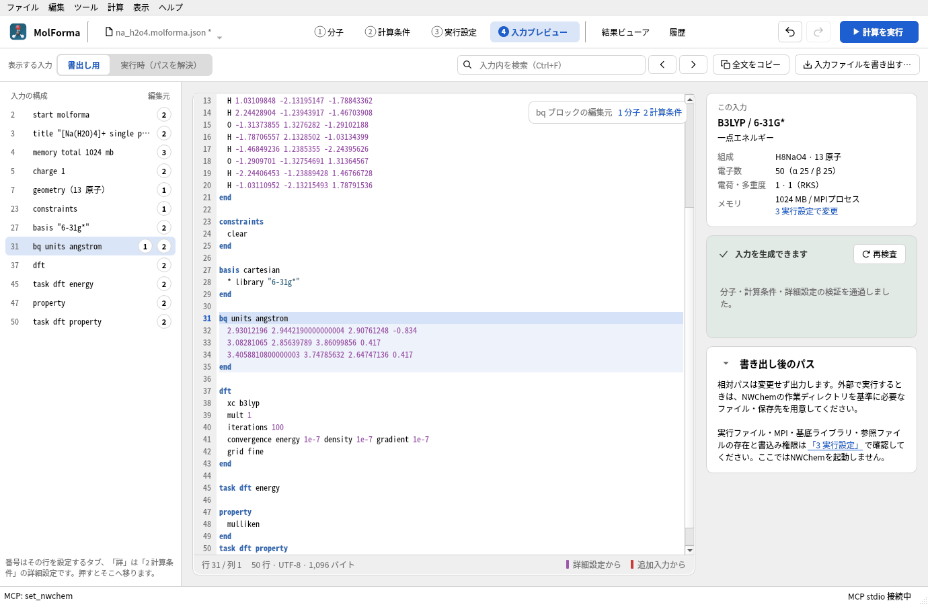Click badge 1 on geometry row

[x=163, y=190]
